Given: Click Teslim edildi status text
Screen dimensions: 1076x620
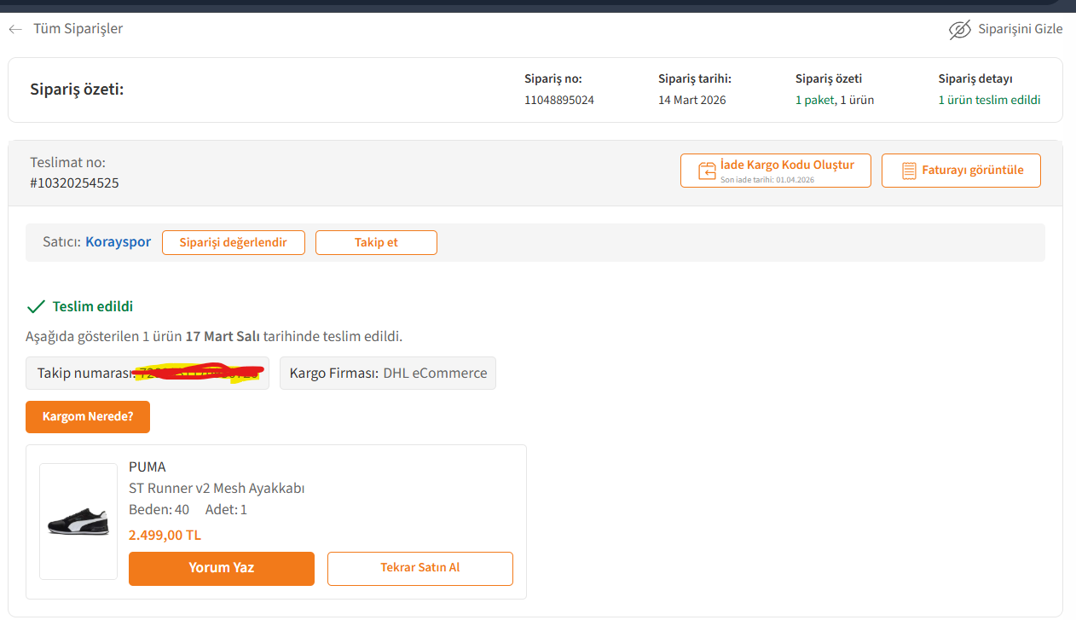Looking at the screenshot, I should 93,306.
